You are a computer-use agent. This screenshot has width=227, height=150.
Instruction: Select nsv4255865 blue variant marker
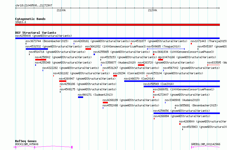pyautogui.click(x=94, y=54)
